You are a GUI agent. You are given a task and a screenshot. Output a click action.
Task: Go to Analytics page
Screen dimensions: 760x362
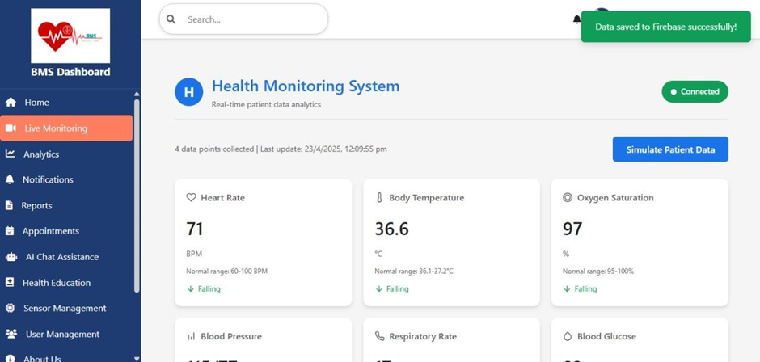point(66,154)
